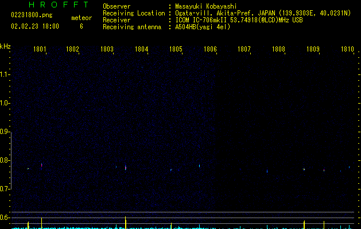The width and height of the screenshot is (361, 229).
Task: Click the 1803 time axis label
Action: (x=107, y=49)
